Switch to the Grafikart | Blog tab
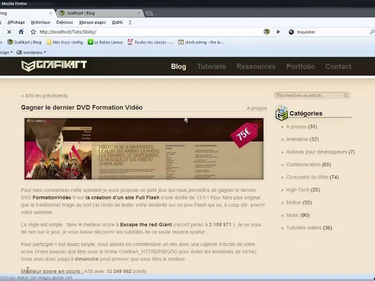Viewport: 375px width, 281px height. point(100,13)
